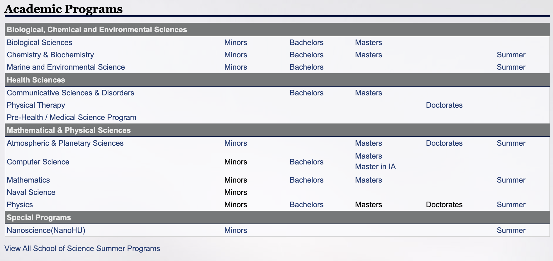Open Atmospheric & Planetary Sciences link
This screenshot has width=553, height=261.
coord(65,143)
